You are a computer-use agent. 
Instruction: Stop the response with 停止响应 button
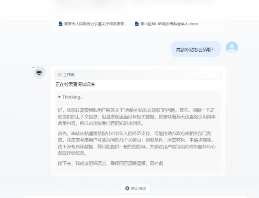(136, 188)
